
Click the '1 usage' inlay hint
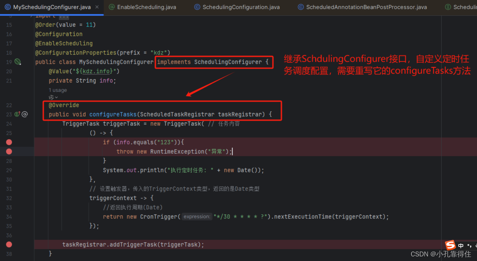coord(58,90)
